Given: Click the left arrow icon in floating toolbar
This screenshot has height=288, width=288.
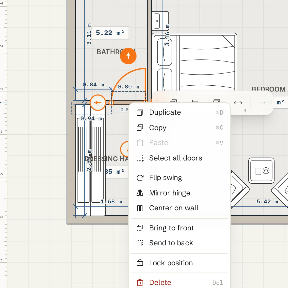Looking at the screenshot, I should tap(195, 101).
